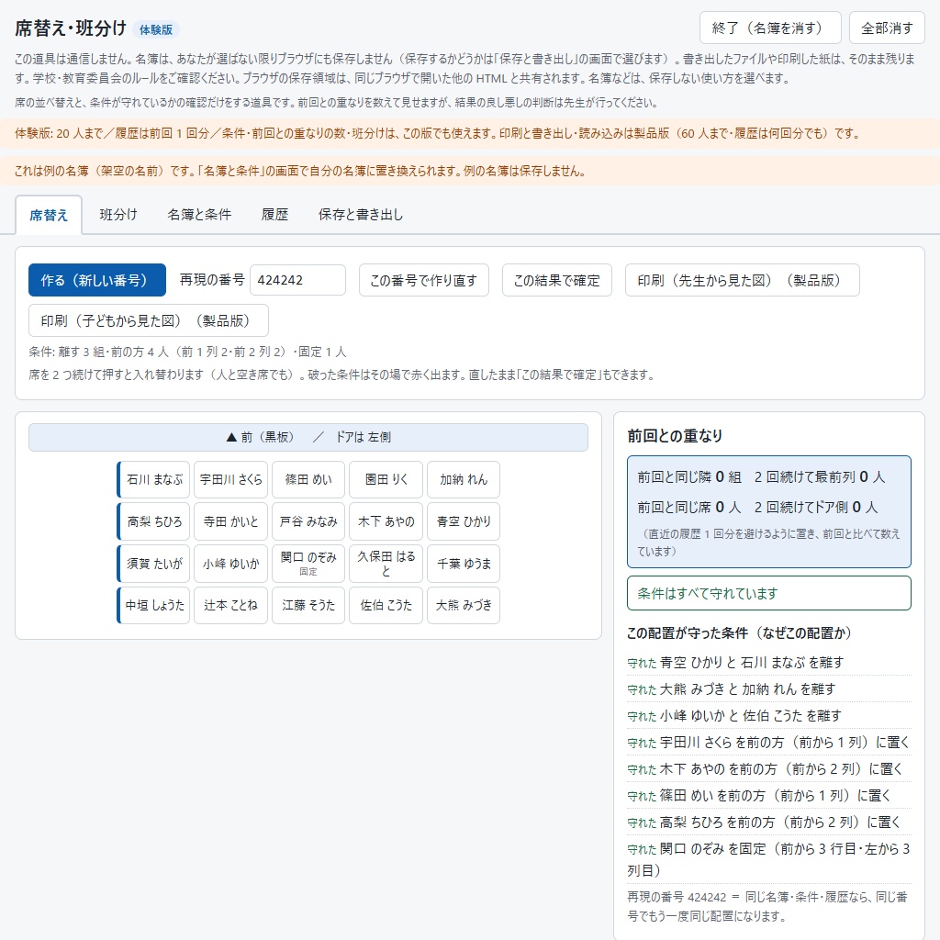Select the fixed seat 関口 のぞみ
Screen dimensions: 940x940
tap(308, 564)
